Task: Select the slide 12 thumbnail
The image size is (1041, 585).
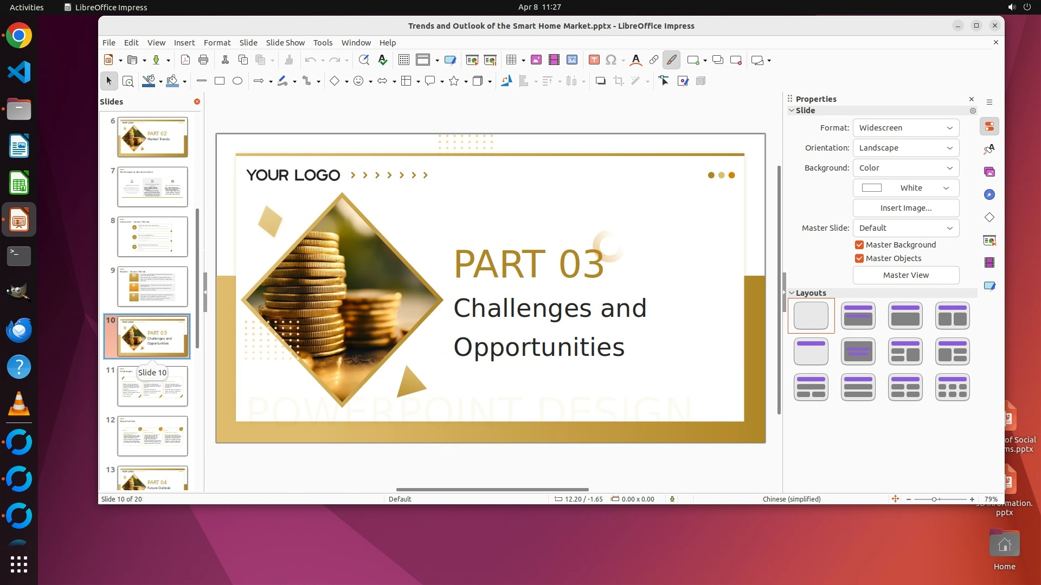Action: coord(152,436)
